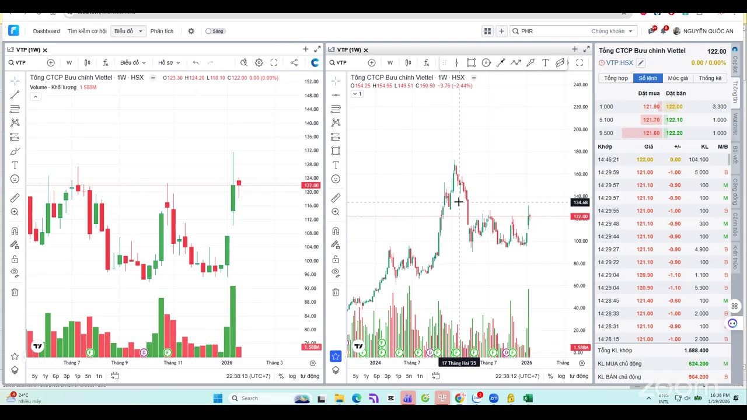Open indicators fx in left chart
This screenshot has width=747, height=420.
tap(106, 62)
